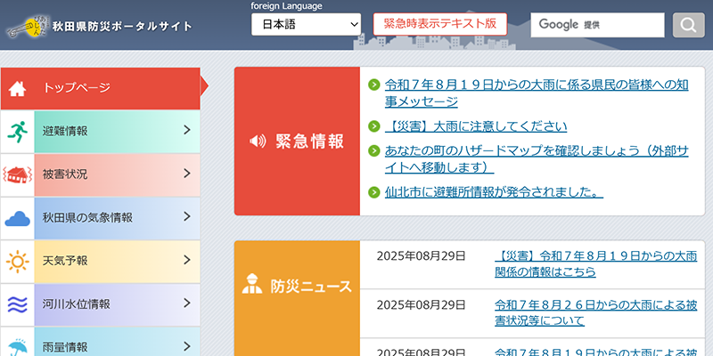Click the magnifier search button
The image size is (713, 356).
[x=688, y=25]
